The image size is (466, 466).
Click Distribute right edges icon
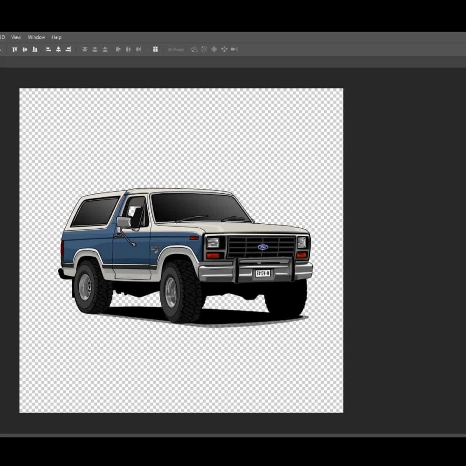(x=138, y=49)
